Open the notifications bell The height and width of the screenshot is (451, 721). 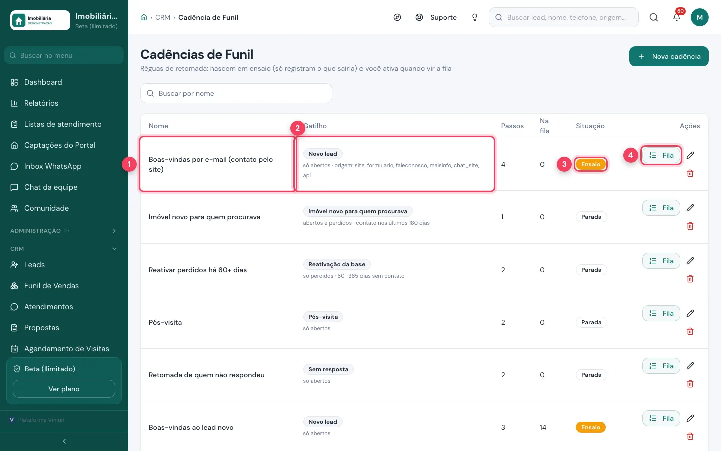(x=677, y=17)
